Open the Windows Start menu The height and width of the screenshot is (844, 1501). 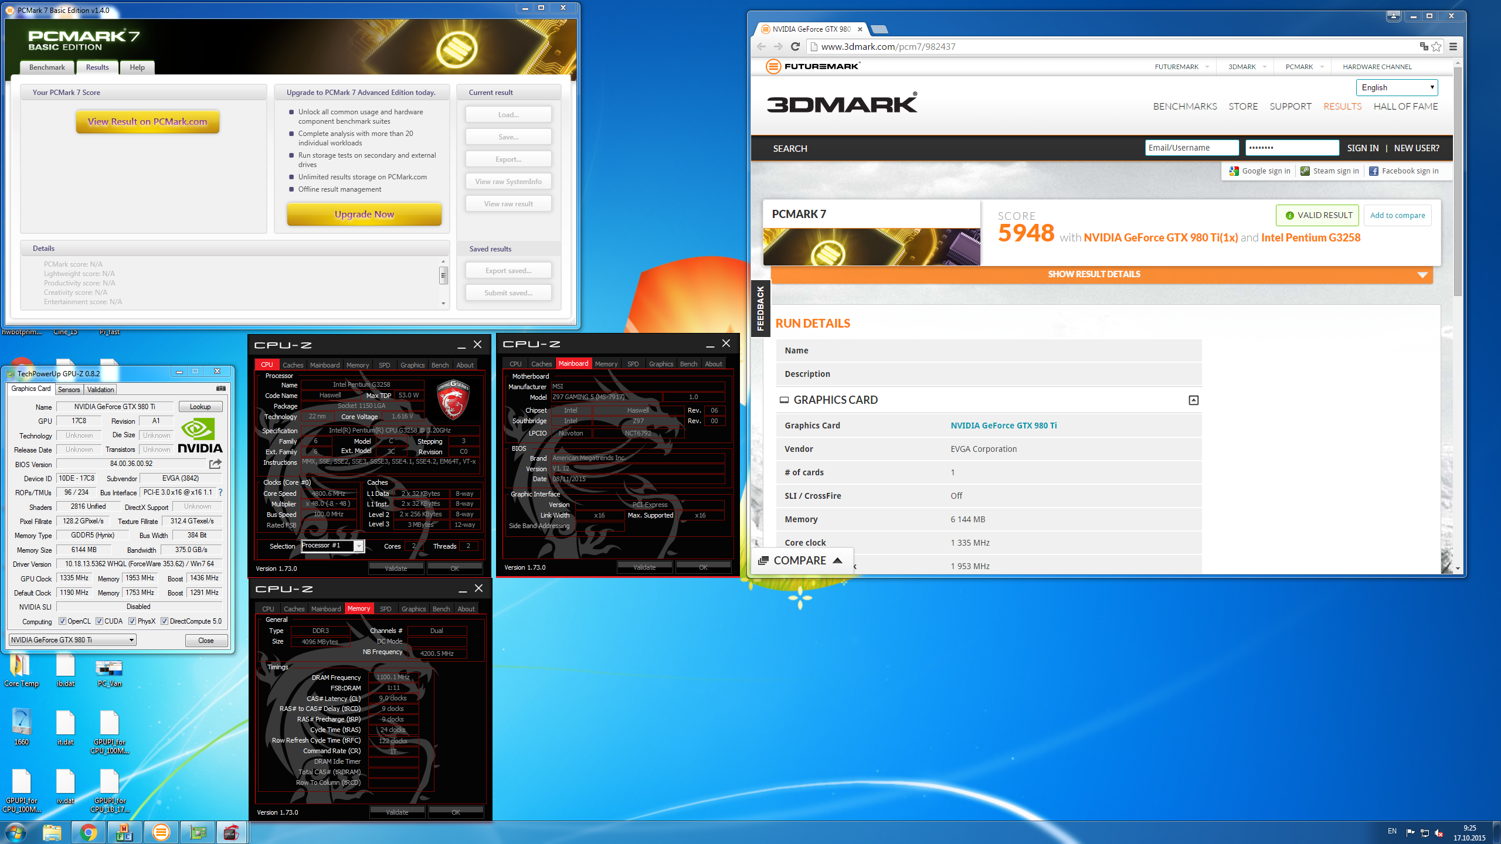click(x=15, y=832)
